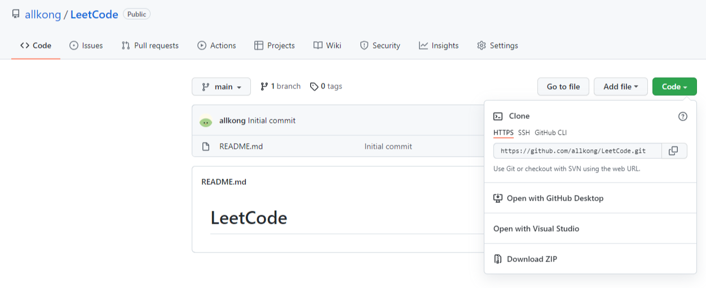
Task: Expand the Add file dropdown
Action: pyautogui.click(x=621, y=87)
